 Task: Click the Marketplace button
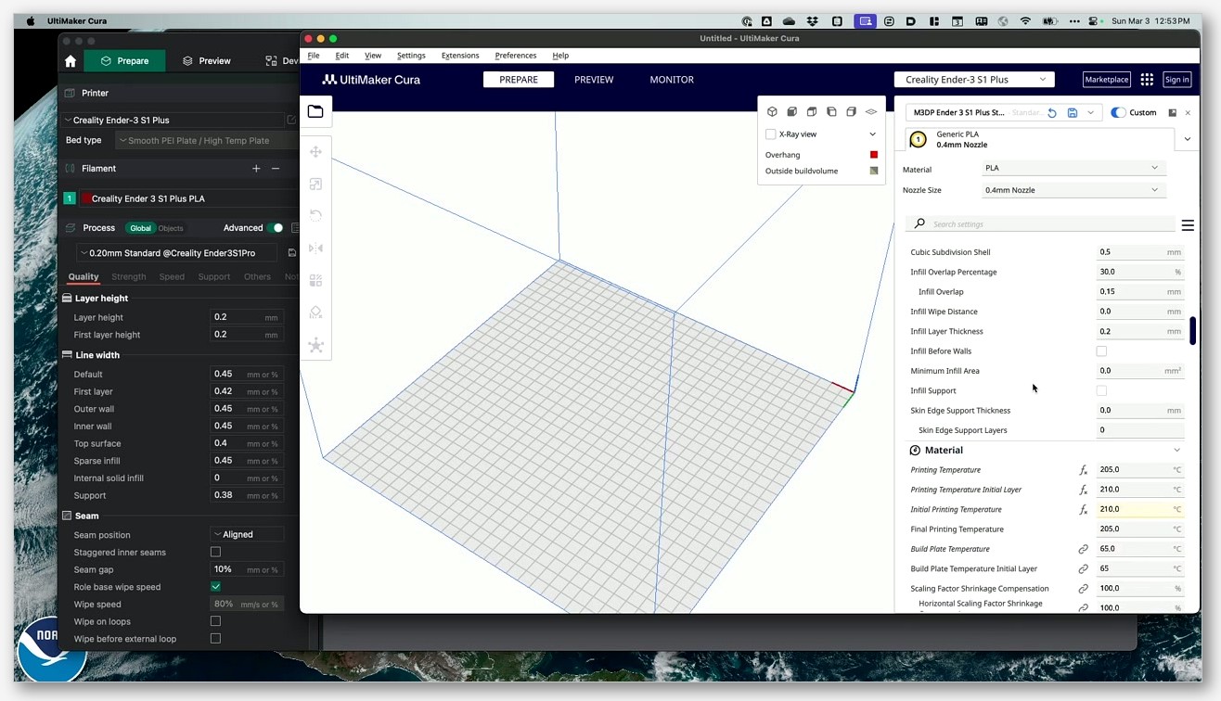tap(1107, 80)
